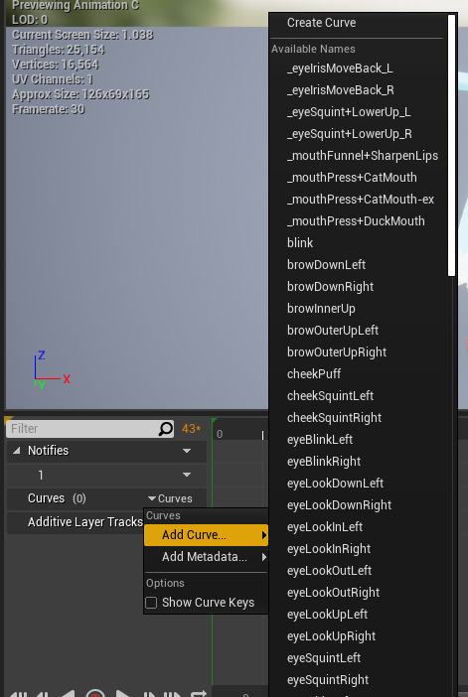
Task: Toggle the Show Curve Keys checkbox
Action: click(x=151, y=603)
